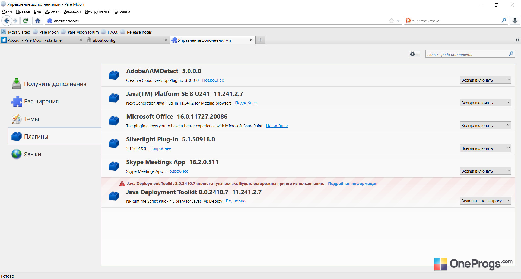Open the 'Pale Moon forum' bookmark
This screenshot has height=279, width=521.
80,32
